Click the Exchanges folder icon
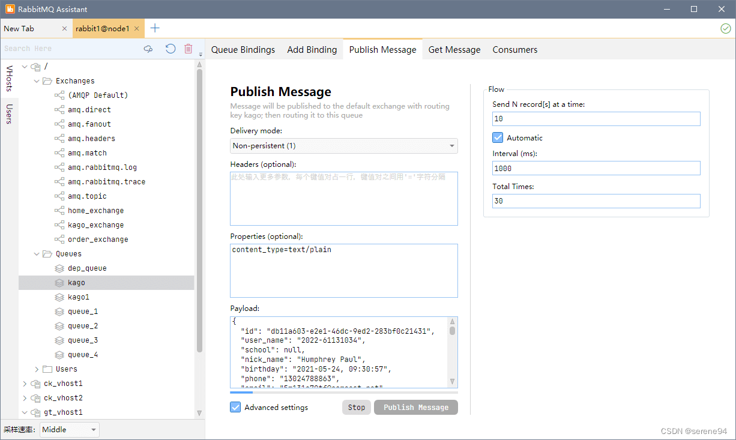736x440 pixels. click(47, 81)
